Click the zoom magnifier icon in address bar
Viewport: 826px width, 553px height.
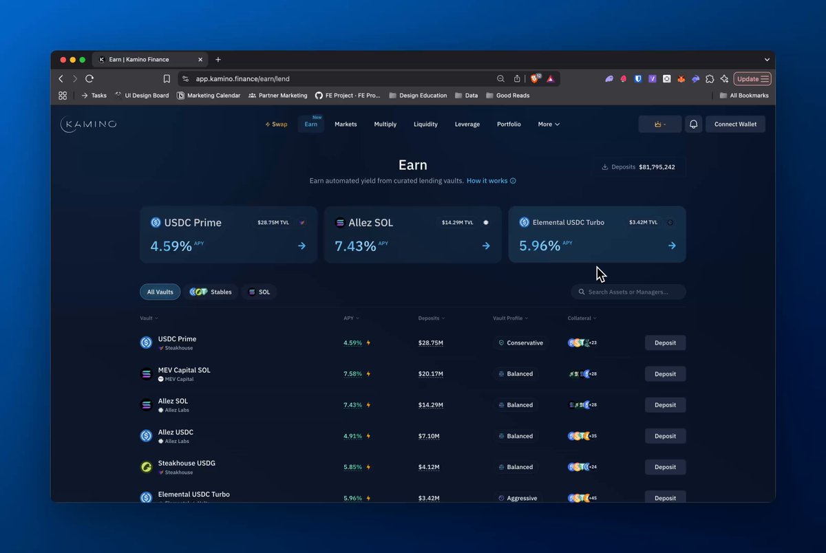(x=500, y=79)
